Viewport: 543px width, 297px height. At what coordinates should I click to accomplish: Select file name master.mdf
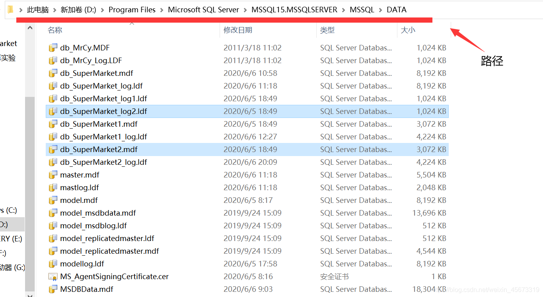[80, 175]
